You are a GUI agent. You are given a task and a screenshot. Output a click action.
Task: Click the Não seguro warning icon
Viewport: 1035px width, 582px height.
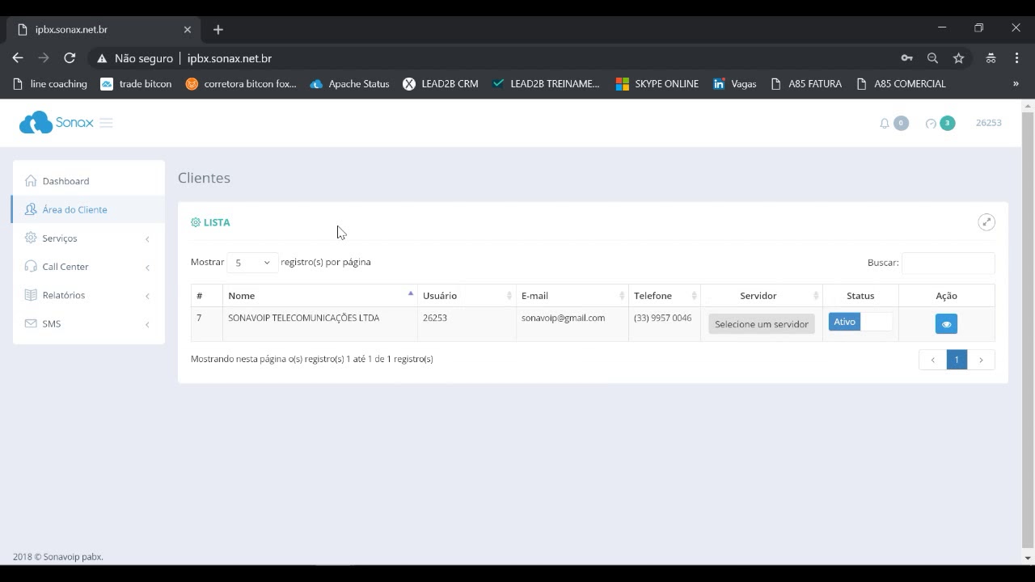102,58
